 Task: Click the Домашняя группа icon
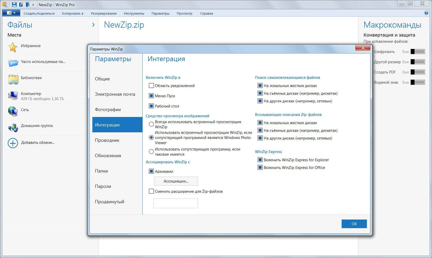(13, 127)
